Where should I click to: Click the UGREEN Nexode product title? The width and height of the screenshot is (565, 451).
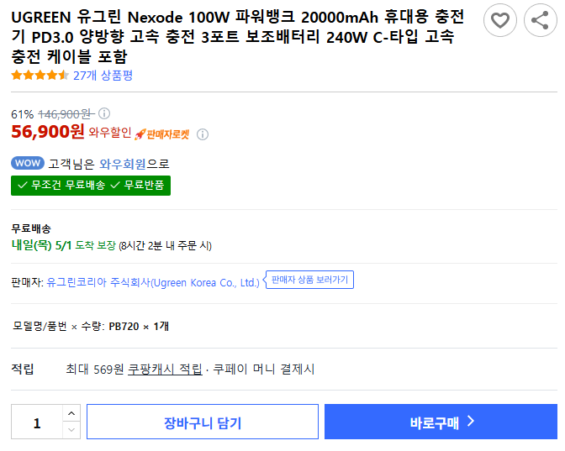(x=235, y=37)
